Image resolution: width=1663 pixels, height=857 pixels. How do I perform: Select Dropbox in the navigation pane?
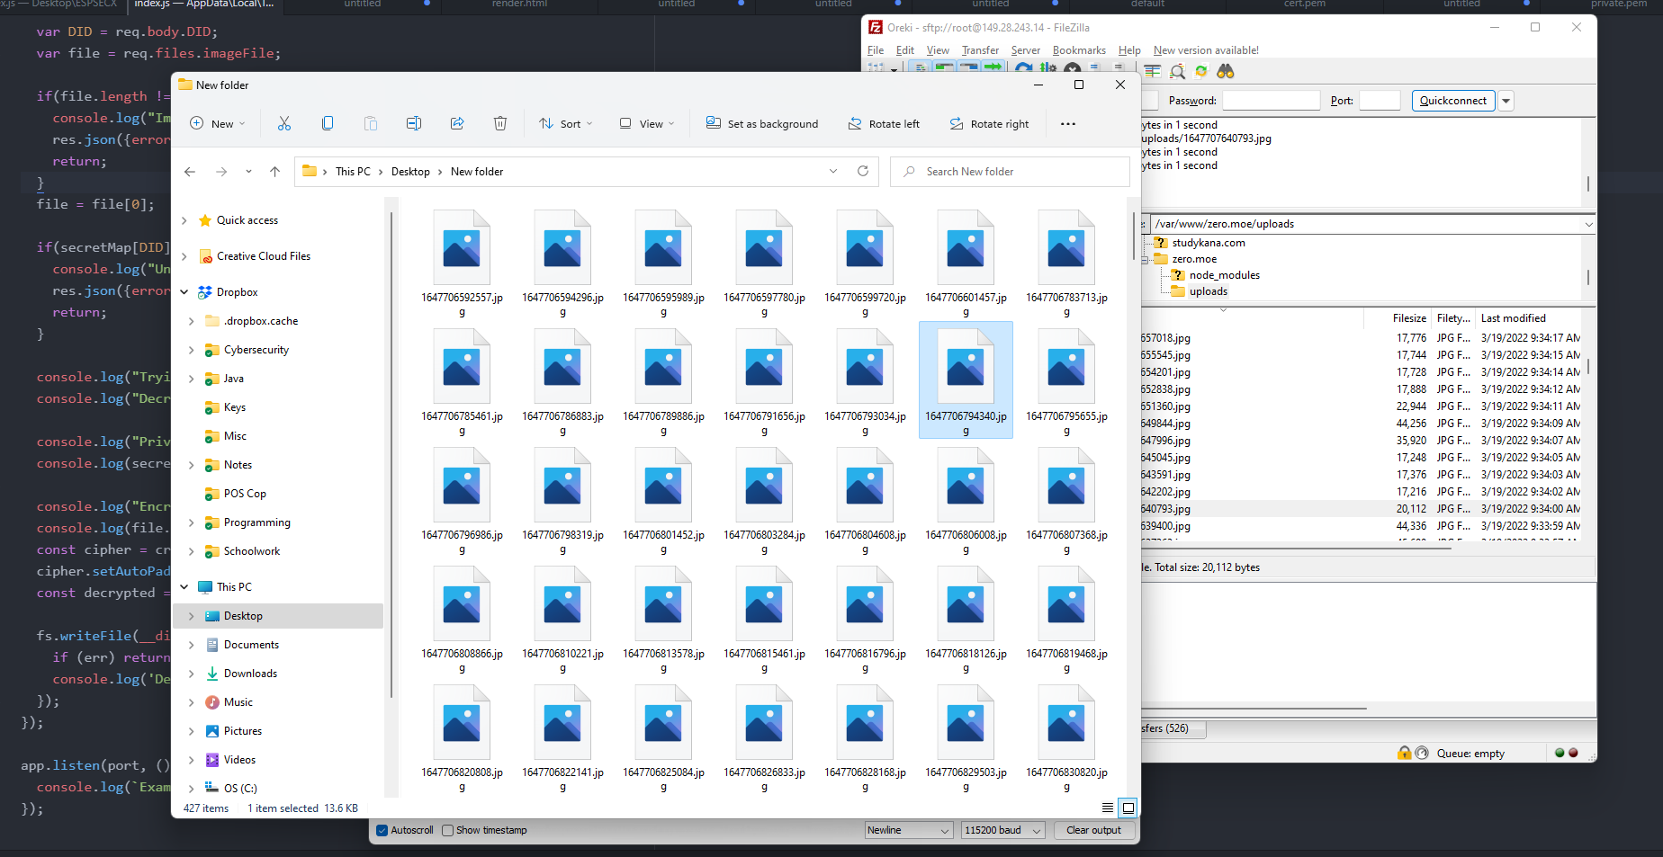[238, 292]
